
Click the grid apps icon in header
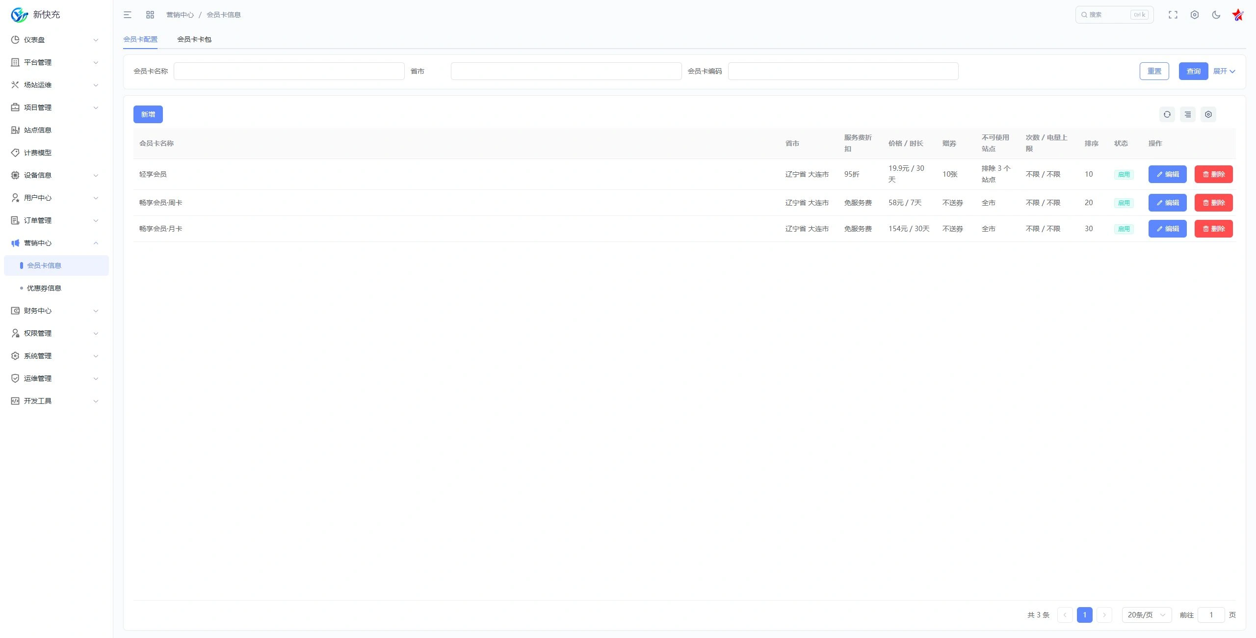coord(150,15)
